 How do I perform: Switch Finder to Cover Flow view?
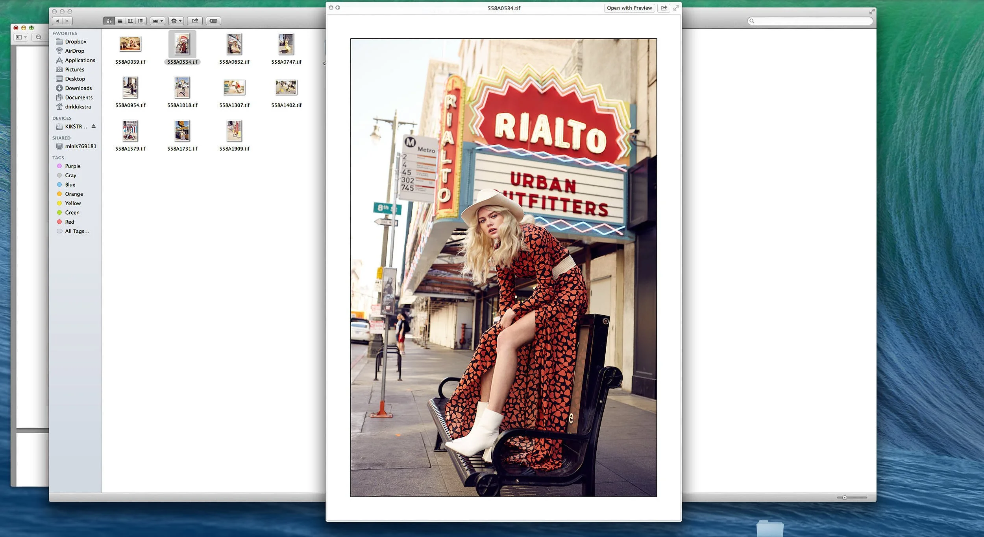coord(140,20)
